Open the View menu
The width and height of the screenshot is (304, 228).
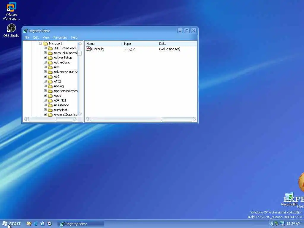46,37
